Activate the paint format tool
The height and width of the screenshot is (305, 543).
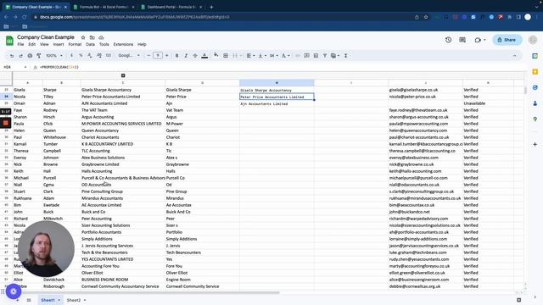tap(39, 56)
